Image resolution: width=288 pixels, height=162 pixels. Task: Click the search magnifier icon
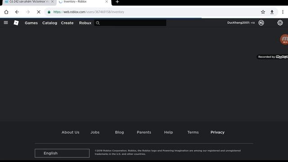point(98,23)
